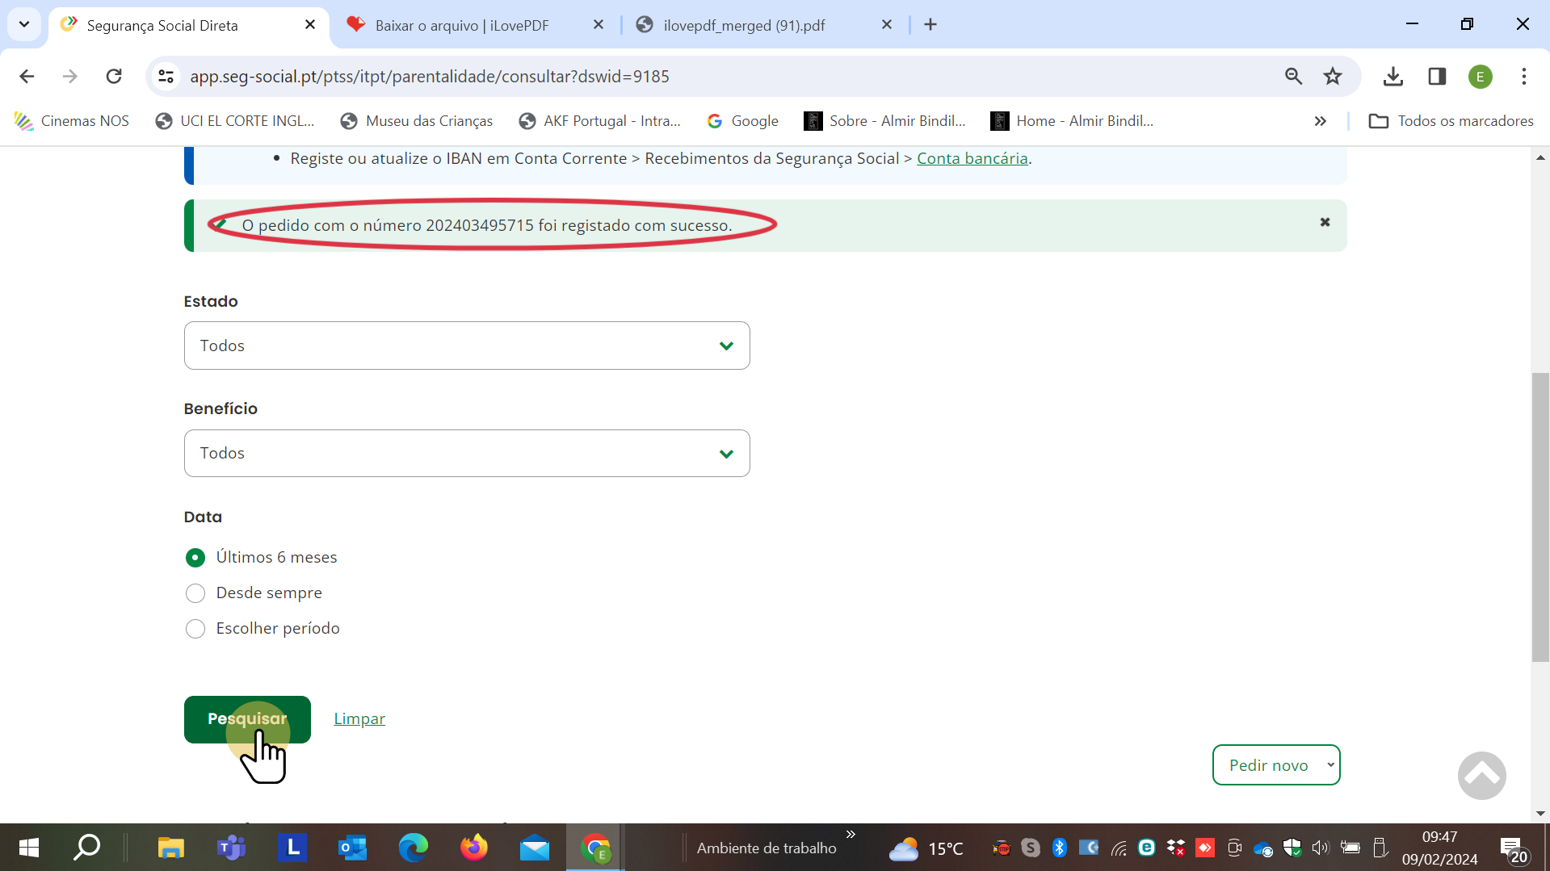The height and width of the screenshot is (871, 1550).
Task: Switch to the Baixar o arquivo iLovePDF tab
Action: 462,25
